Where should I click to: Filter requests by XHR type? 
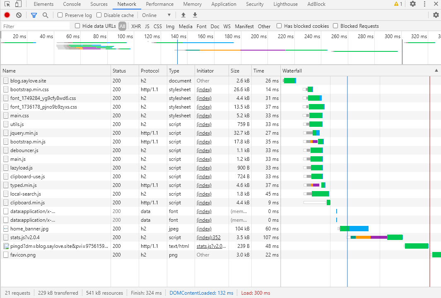136,26
